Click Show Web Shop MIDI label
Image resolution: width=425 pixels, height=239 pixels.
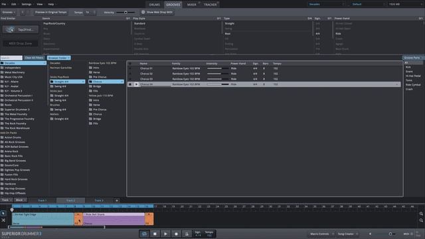159,12
